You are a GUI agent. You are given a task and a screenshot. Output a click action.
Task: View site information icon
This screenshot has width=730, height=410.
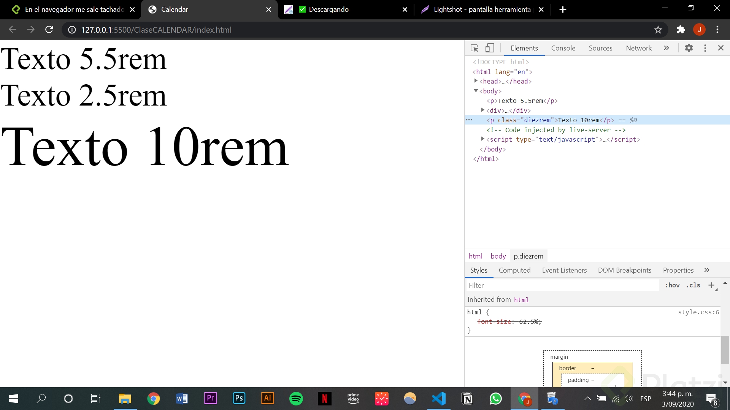(72, 30)
